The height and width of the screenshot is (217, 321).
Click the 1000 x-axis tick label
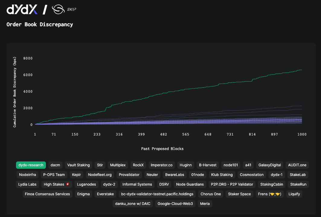(302, 134)
